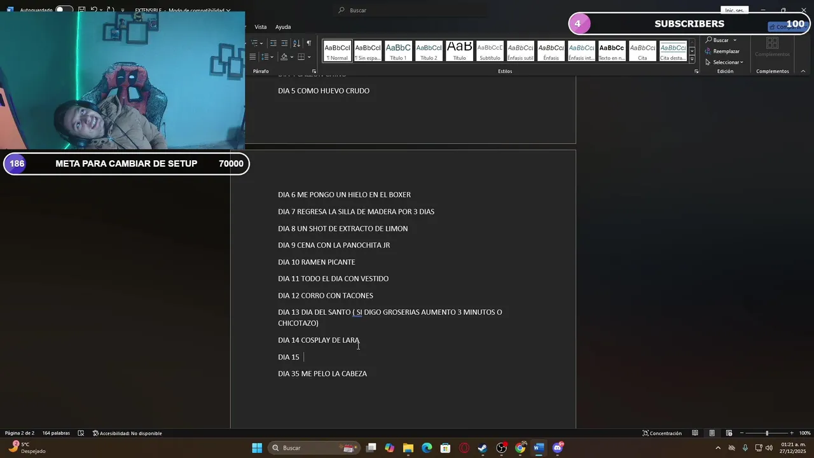This screenshot has width=814, height=458.
Task: Open the borders dropdown arrow
Action: (310, 57)
